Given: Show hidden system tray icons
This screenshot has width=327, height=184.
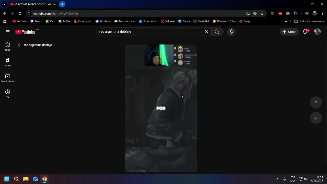Looking at the screenshot, I should (278, 179).
